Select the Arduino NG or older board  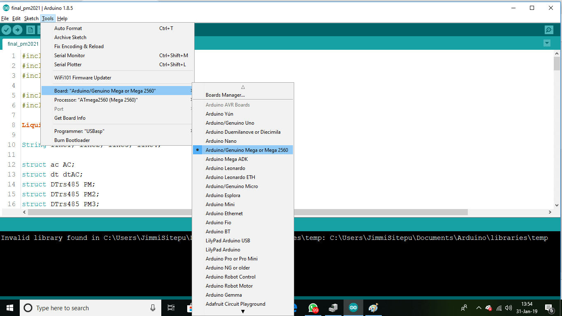(243, 268)
